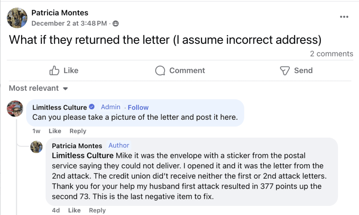Like the Limitless Culture comment
The height and width of the screenshot is (215, 359).
55,131
